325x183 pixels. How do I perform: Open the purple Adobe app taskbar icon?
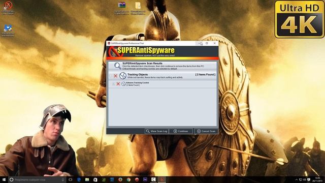pyautogui.click(x=145, y=179)
